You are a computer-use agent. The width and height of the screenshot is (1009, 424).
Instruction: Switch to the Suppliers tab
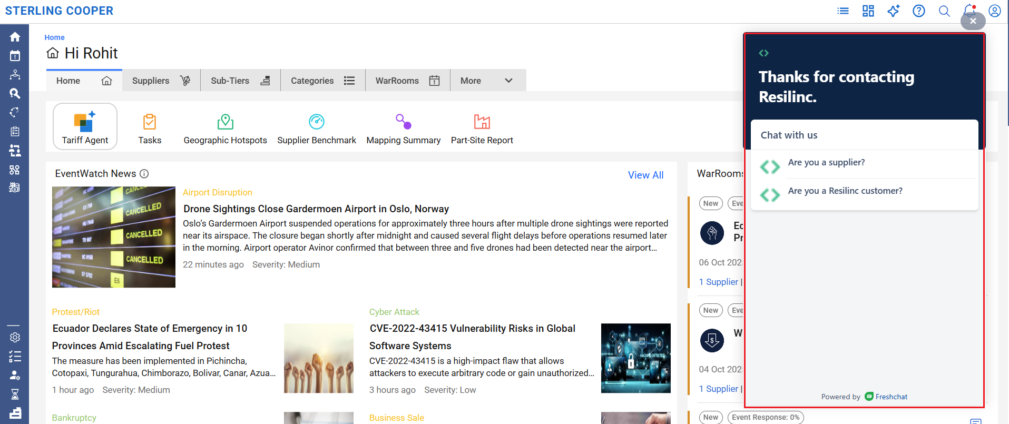pos(161,81)
